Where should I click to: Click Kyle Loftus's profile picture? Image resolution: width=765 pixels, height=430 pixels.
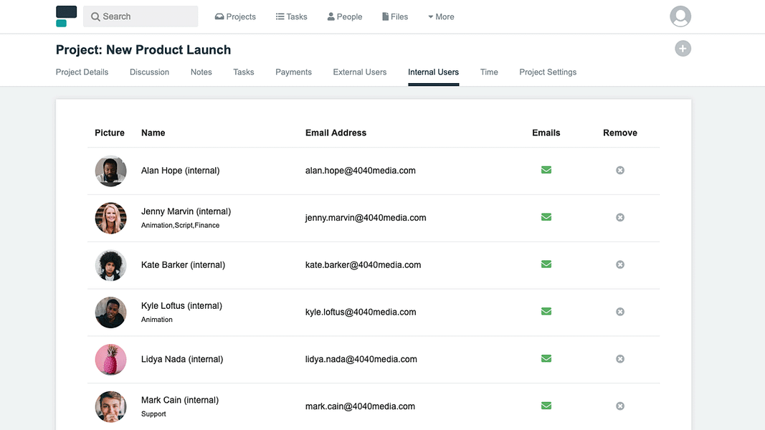coord(110,312)
